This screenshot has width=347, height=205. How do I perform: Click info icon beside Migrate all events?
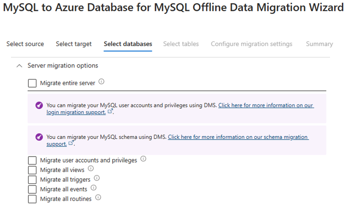click(94, 188)
